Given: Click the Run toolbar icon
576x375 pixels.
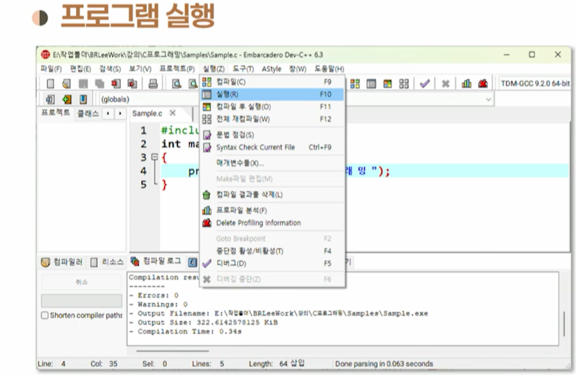Looking at the screenshot, I should coord(372,84).
